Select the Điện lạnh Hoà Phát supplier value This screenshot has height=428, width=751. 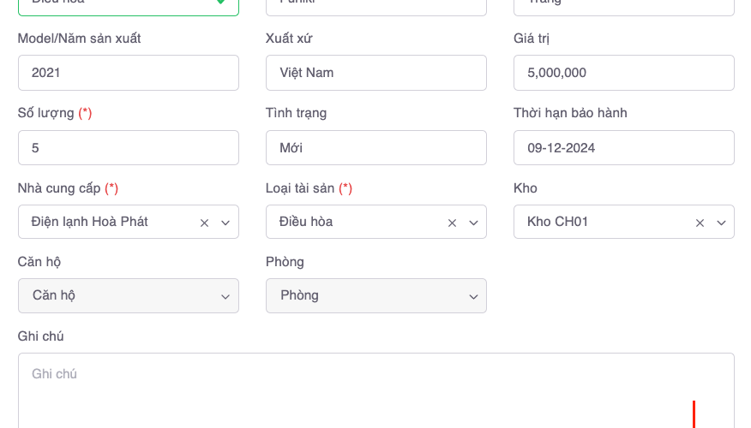tap(90, 222)
